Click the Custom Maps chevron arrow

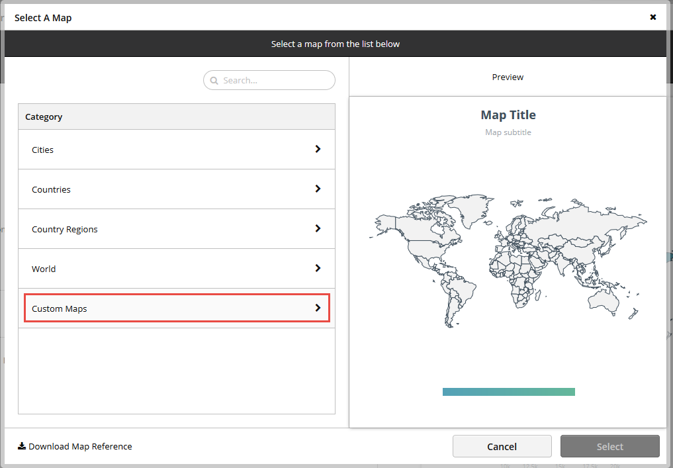318,308
